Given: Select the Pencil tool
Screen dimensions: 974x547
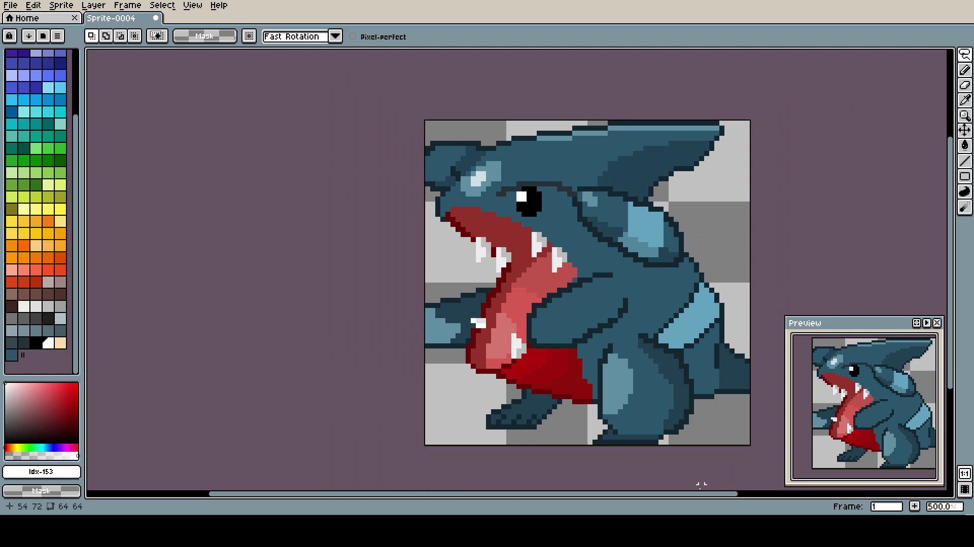Looking at the screenshot, I should tap(964, 70).
